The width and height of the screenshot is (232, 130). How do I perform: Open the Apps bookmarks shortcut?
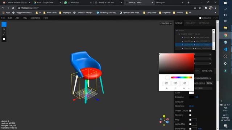6,13
